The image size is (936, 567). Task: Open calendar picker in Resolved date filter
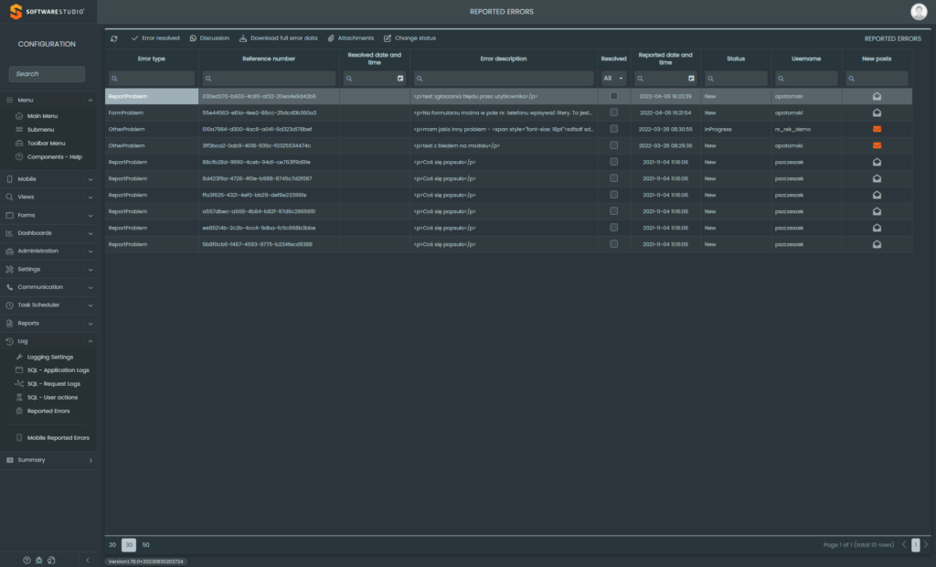(400, 79)
